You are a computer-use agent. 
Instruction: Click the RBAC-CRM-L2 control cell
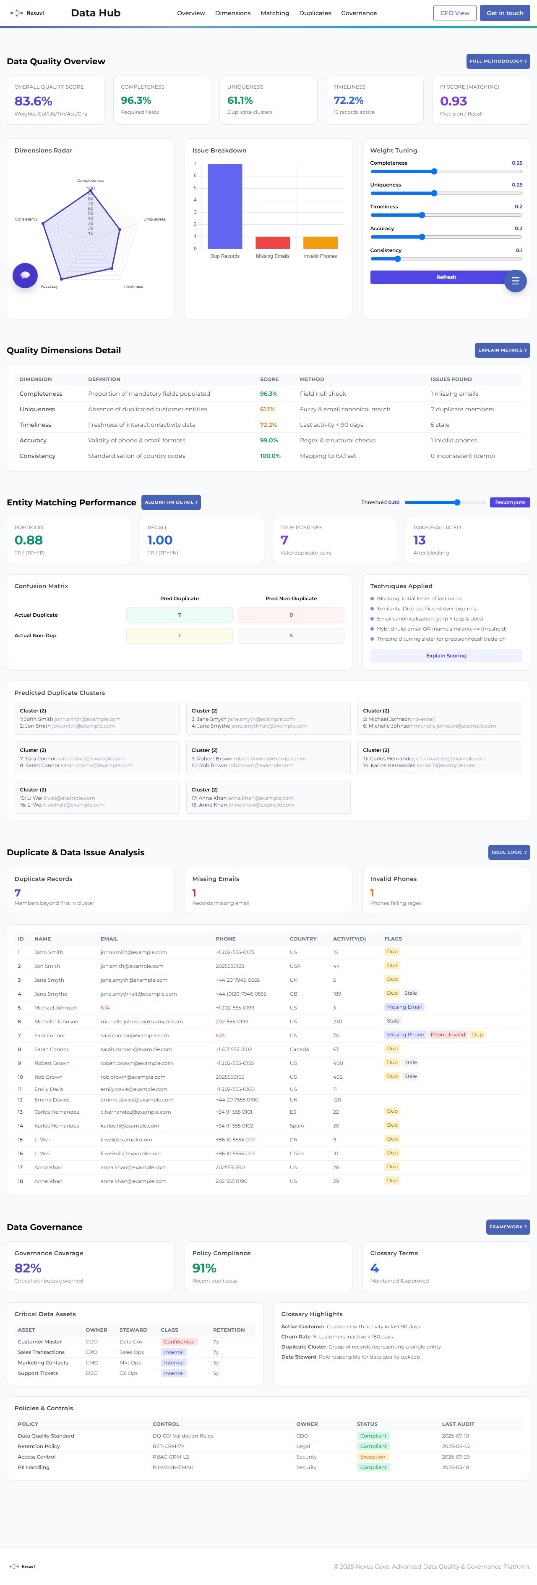click(x=171, y=1456)
